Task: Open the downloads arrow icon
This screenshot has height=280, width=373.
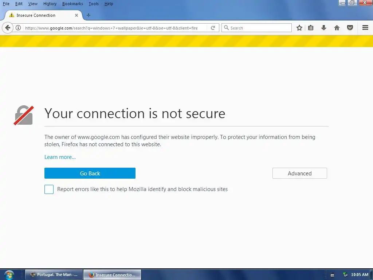Action: [324, 28]
